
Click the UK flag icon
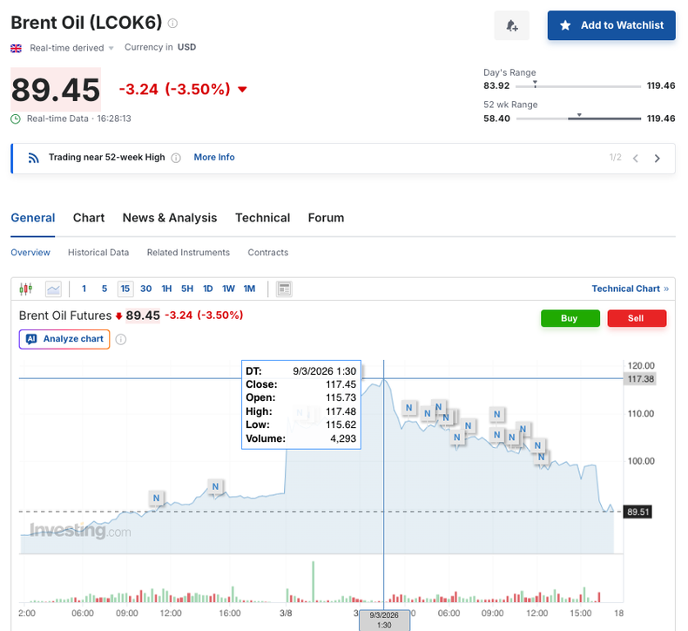(16, 48)
